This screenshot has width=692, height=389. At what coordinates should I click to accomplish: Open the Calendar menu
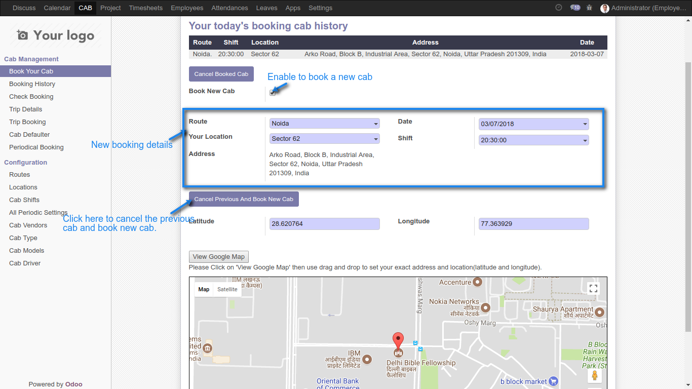pos(57,8)
